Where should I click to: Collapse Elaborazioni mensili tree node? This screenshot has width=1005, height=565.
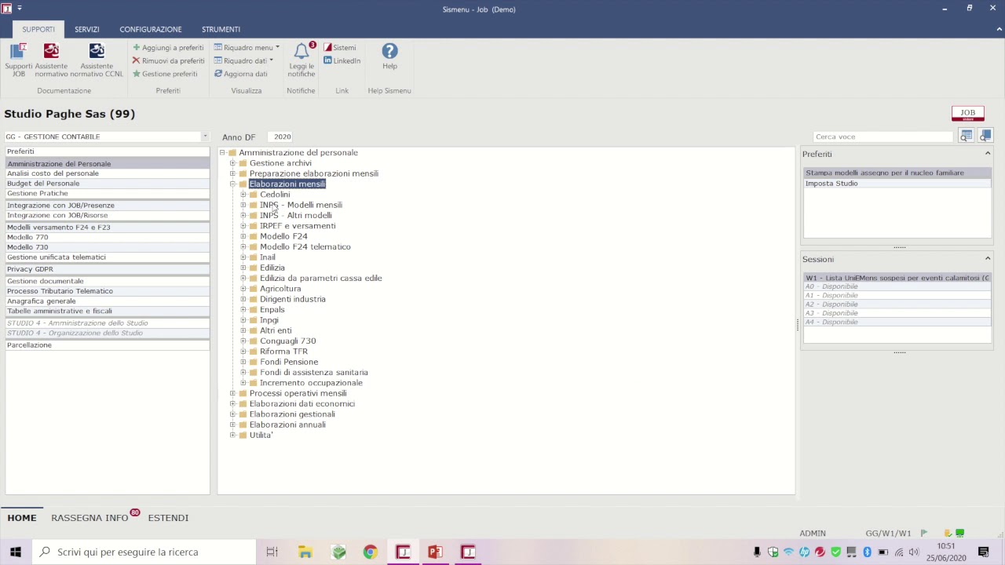pyautogui.click(x=232, y=184)
